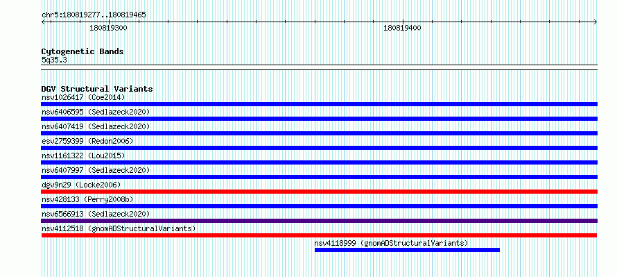Click the 180819400 ruler position label
617x277 pixels.
[x=402, y=28]
